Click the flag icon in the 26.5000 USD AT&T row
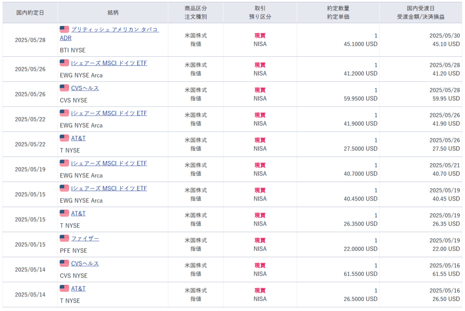The width and height of the screenshot is (465, 311). coord(64,289)
